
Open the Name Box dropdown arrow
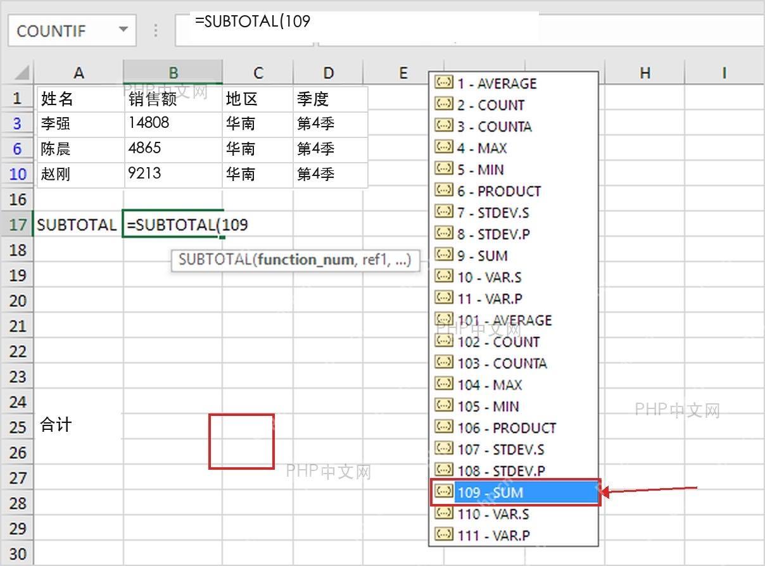[123, 30]
